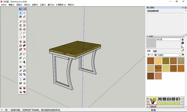This screenshot has height=112, width=187.
Task: Choose the Scale tool
Action: pyautogui.click(x=20, y=49)
